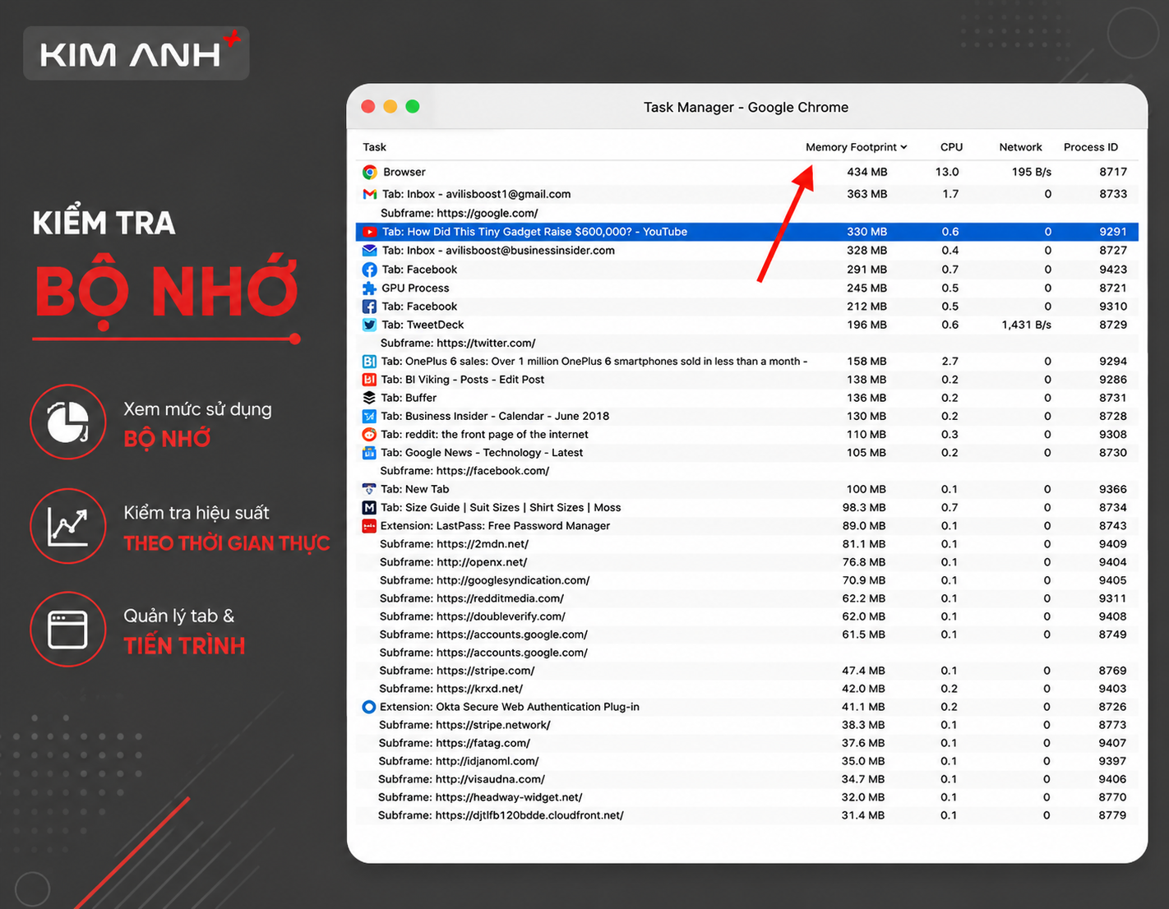
Task: Select Tab: New Tab row
Action: pos(746,489)
